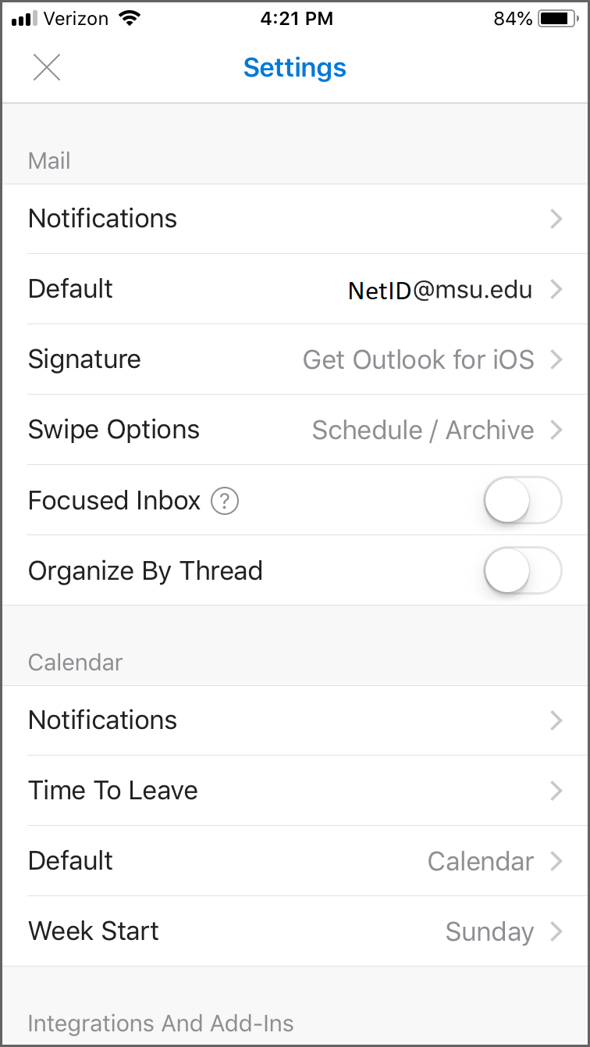Expand Swipe Options chevron arrow
This screenshot has height=1047, width=590.
(x=556, y=430)
